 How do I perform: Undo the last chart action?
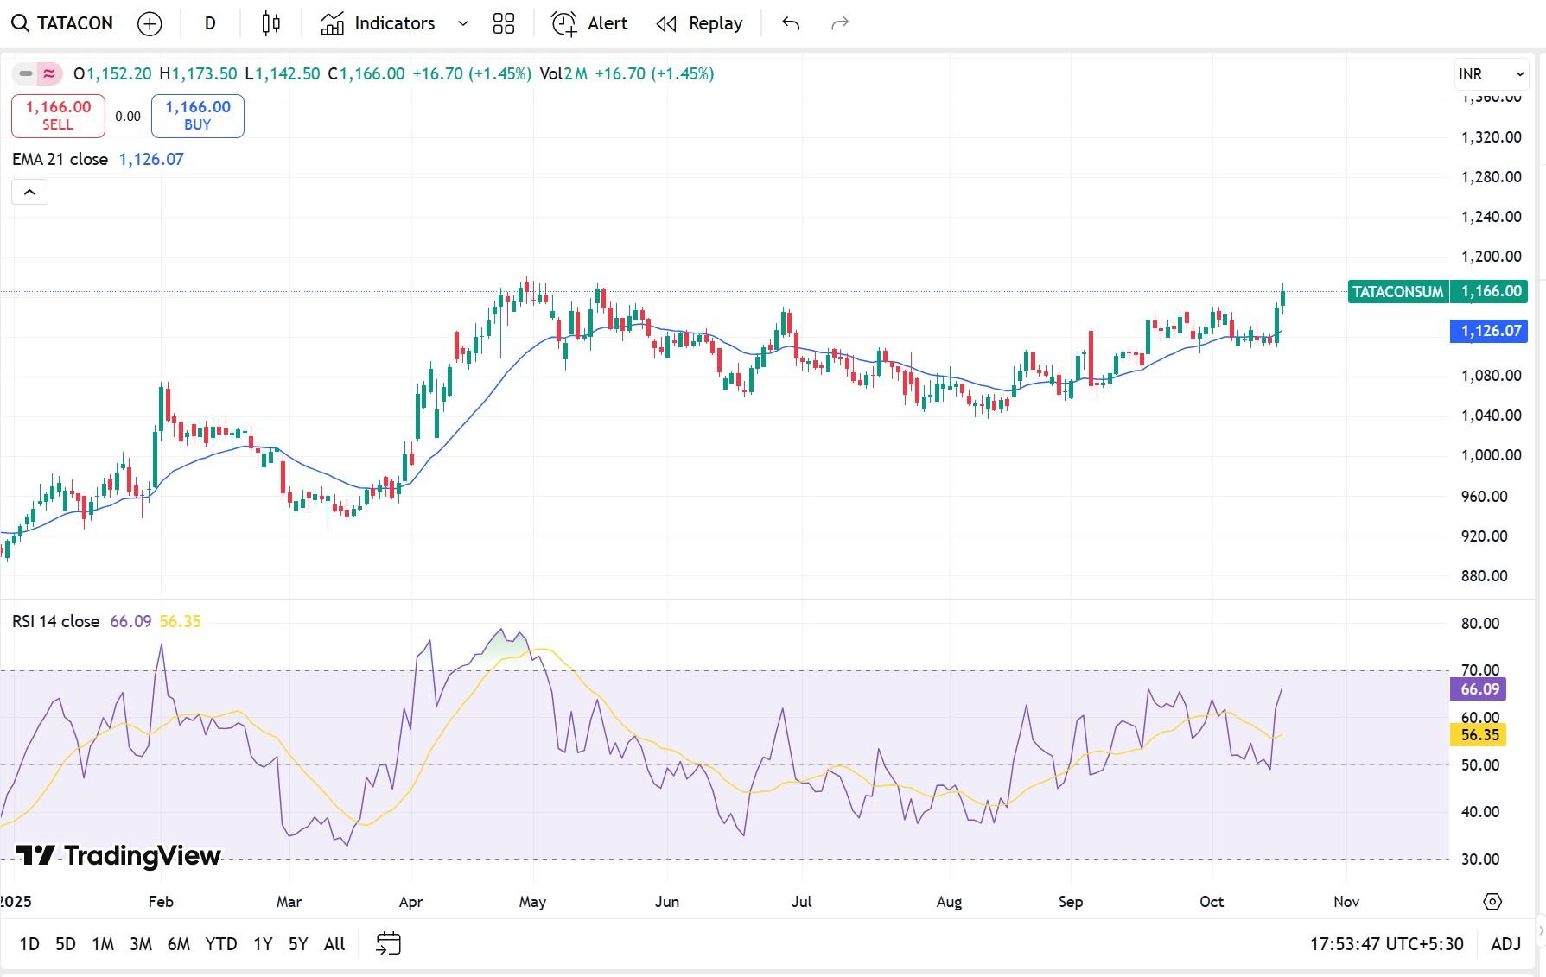(791, 23)
